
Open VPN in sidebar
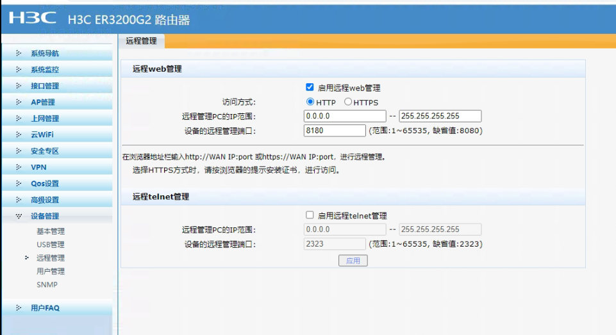click(x=38, y=167)
